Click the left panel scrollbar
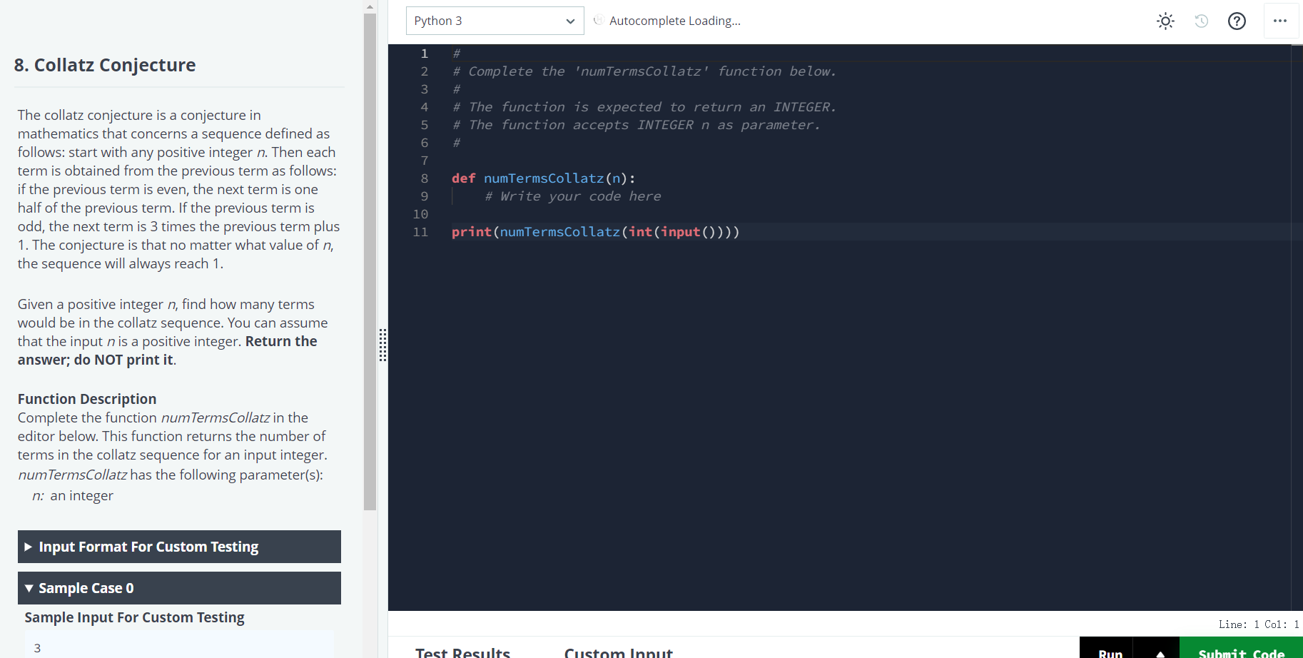1303x658 pixels. pos(370,257)
